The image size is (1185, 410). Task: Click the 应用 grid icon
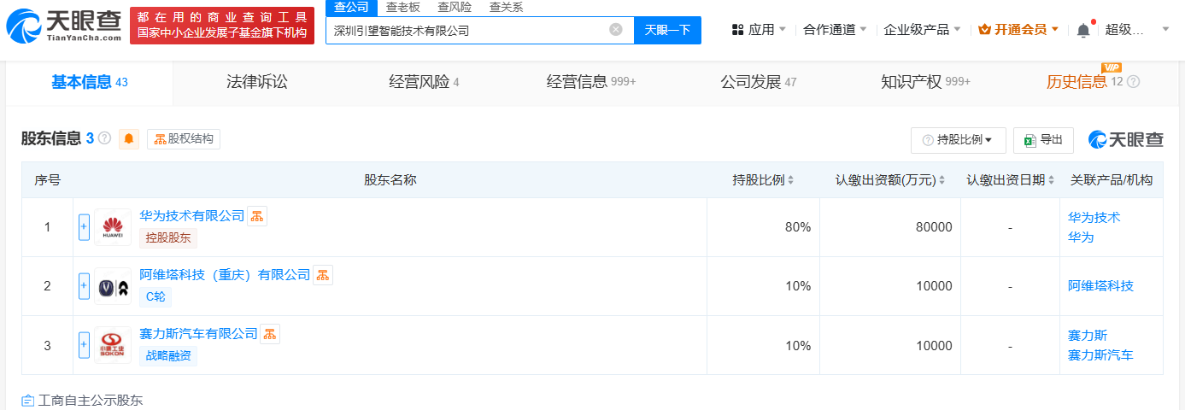(738, 30)
